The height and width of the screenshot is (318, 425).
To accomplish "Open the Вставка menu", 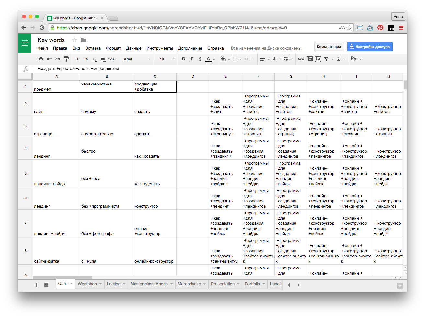I will [x=93, y=48].
